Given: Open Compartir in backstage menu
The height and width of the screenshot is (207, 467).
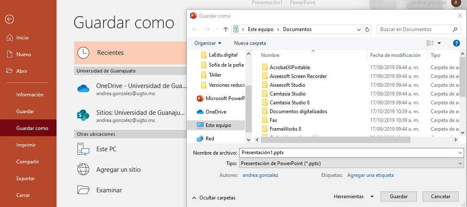Looking at the screenshot, I should click(28, 162).
